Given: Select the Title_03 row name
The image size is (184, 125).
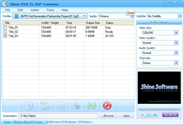Looking at the screenshot, I should [13, 36].
